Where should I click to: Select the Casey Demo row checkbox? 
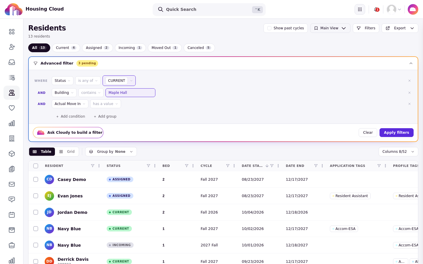(x=36, y=180)
